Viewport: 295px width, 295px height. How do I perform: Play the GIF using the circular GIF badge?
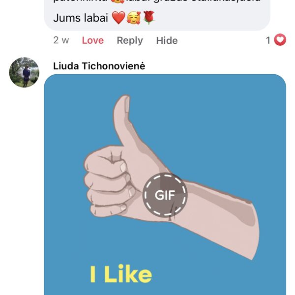pyautogui.click(x=165, y=195)
